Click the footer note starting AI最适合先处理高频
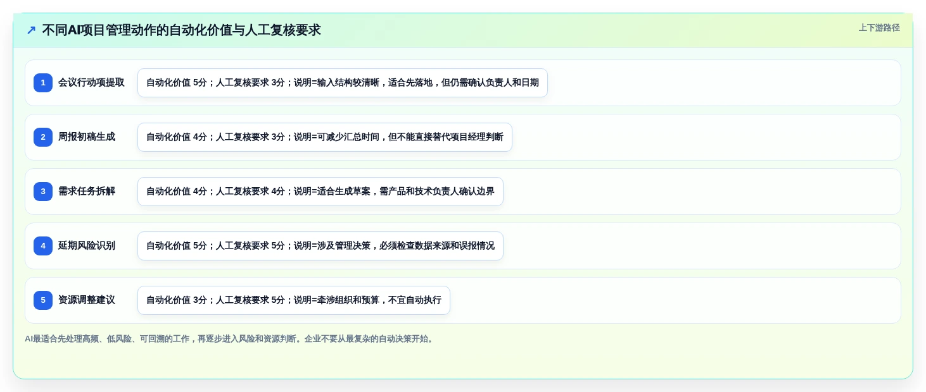This screenshot has width=926, height=392. [231, 339]
